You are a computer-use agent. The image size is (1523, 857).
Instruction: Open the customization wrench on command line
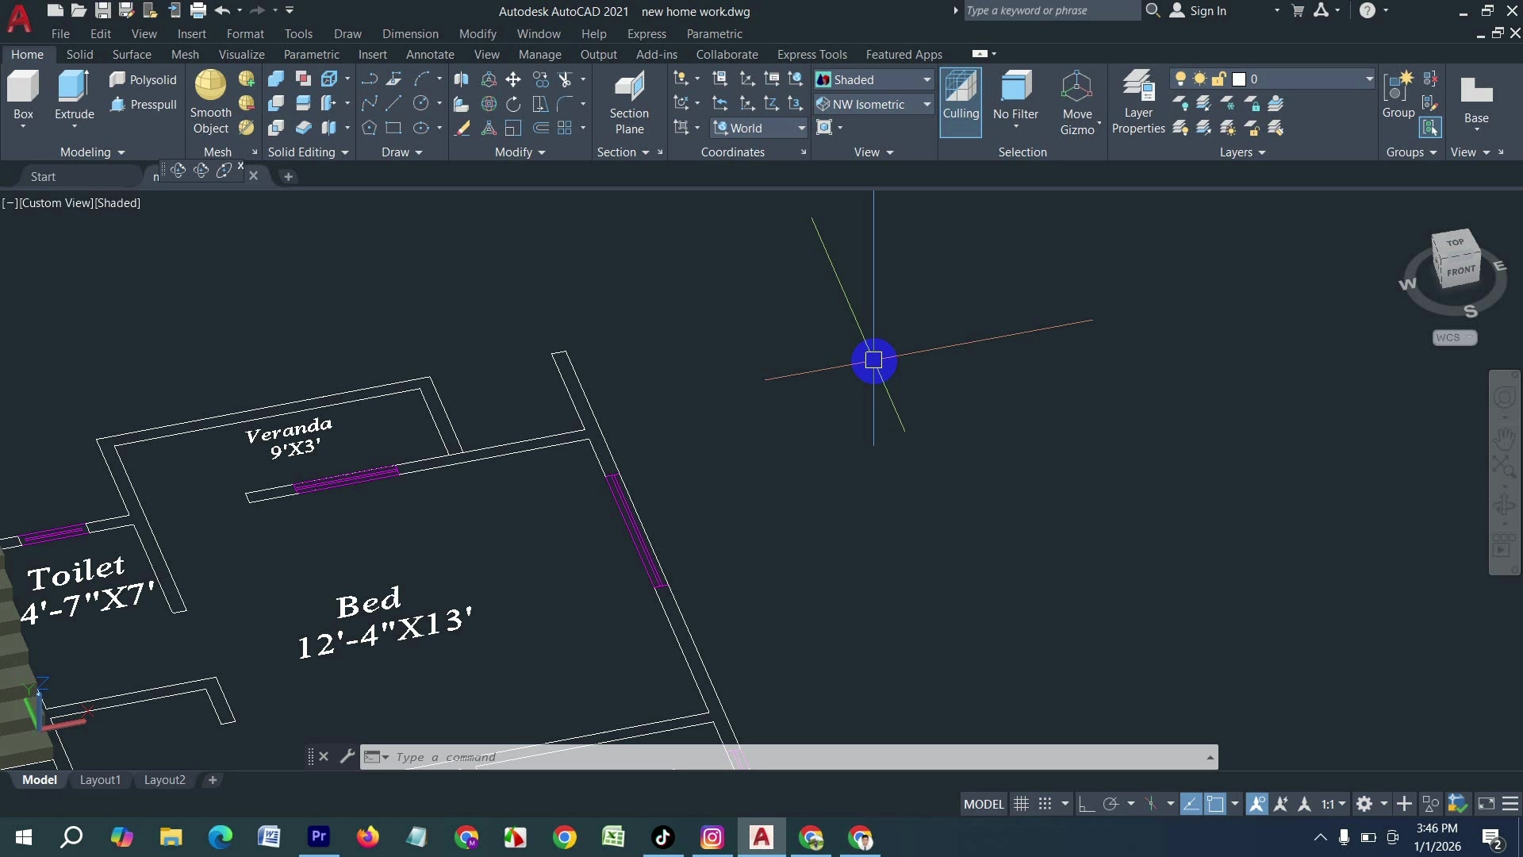point(347,756)
